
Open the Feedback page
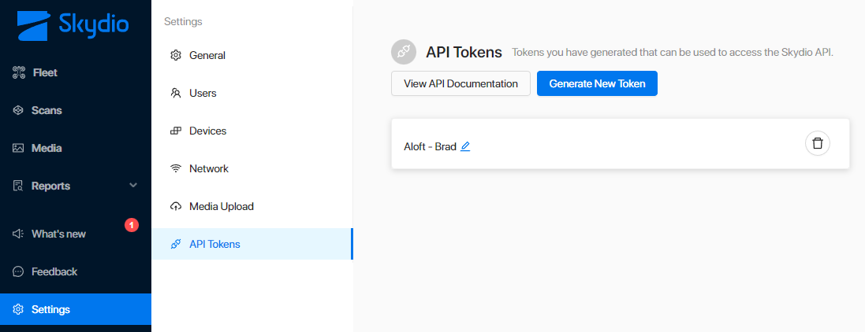pyautogui.click(x=54, y=271)
